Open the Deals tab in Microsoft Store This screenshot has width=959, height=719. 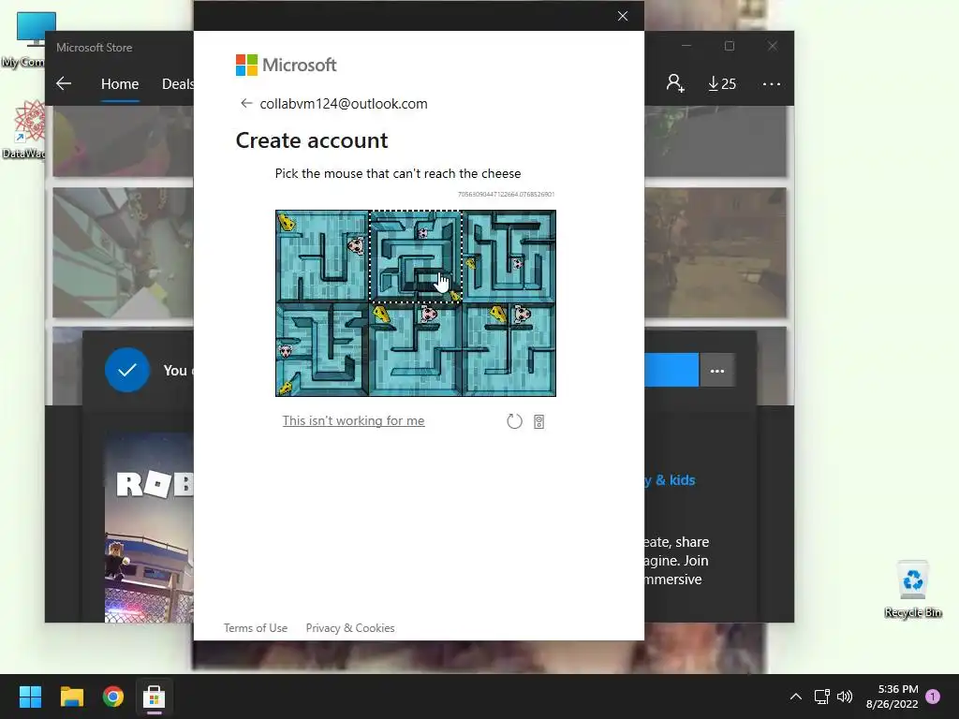tap(177, 83)
